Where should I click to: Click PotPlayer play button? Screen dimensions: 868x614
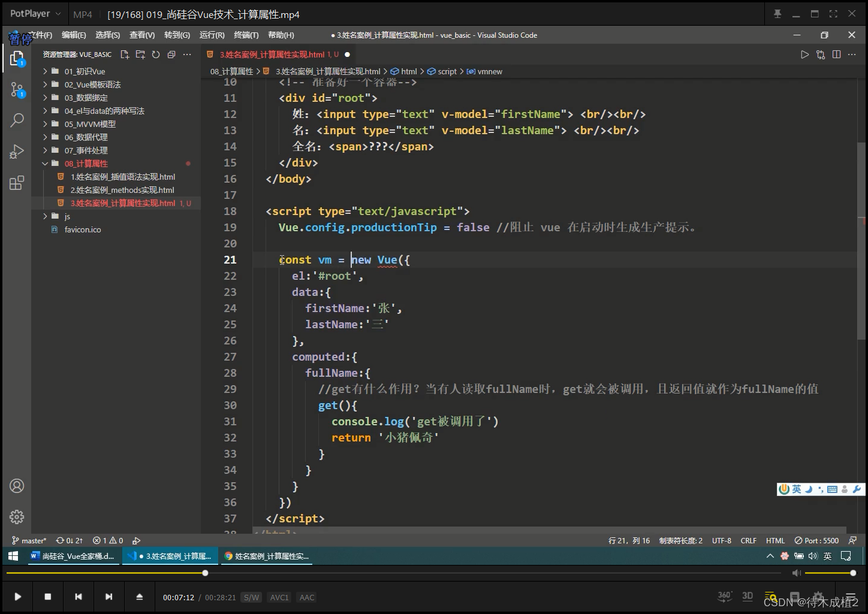point(17,597)
